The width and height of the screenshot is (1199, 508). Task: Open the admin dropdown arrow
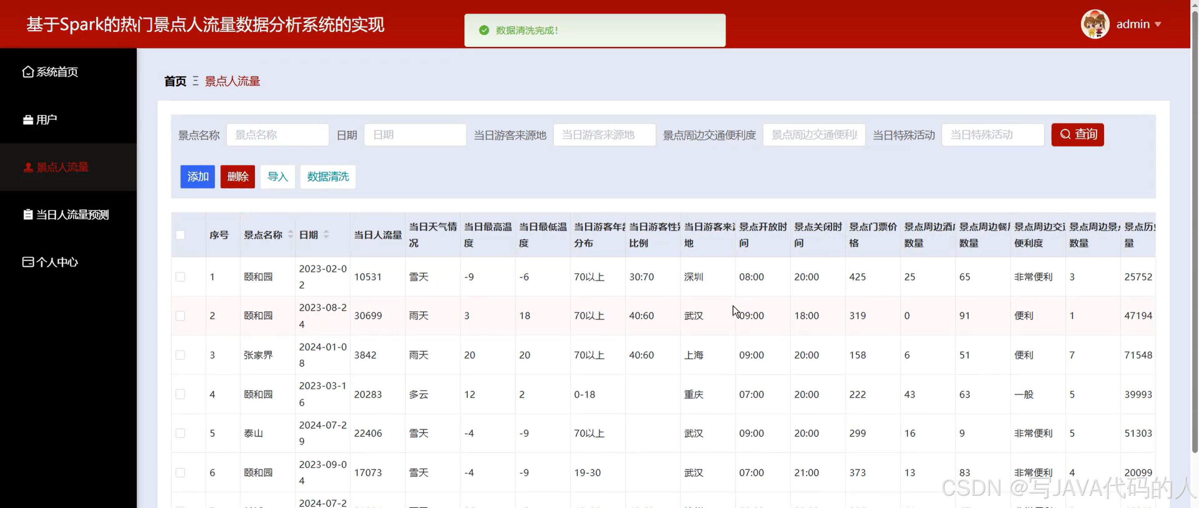point(1157,24)
